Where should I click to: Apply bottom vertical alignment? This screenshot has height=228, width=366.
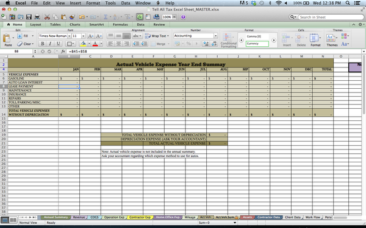126,36
